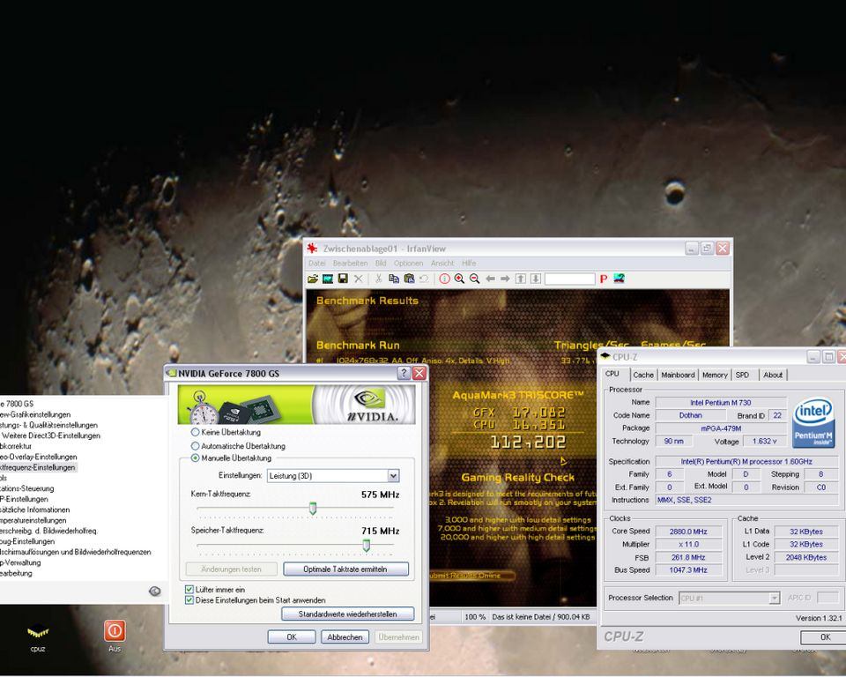The width and height of the screenshot is (846, 677).
Task: Click the CPU-Z title bar icon
Action: click(x=605, y=356)
